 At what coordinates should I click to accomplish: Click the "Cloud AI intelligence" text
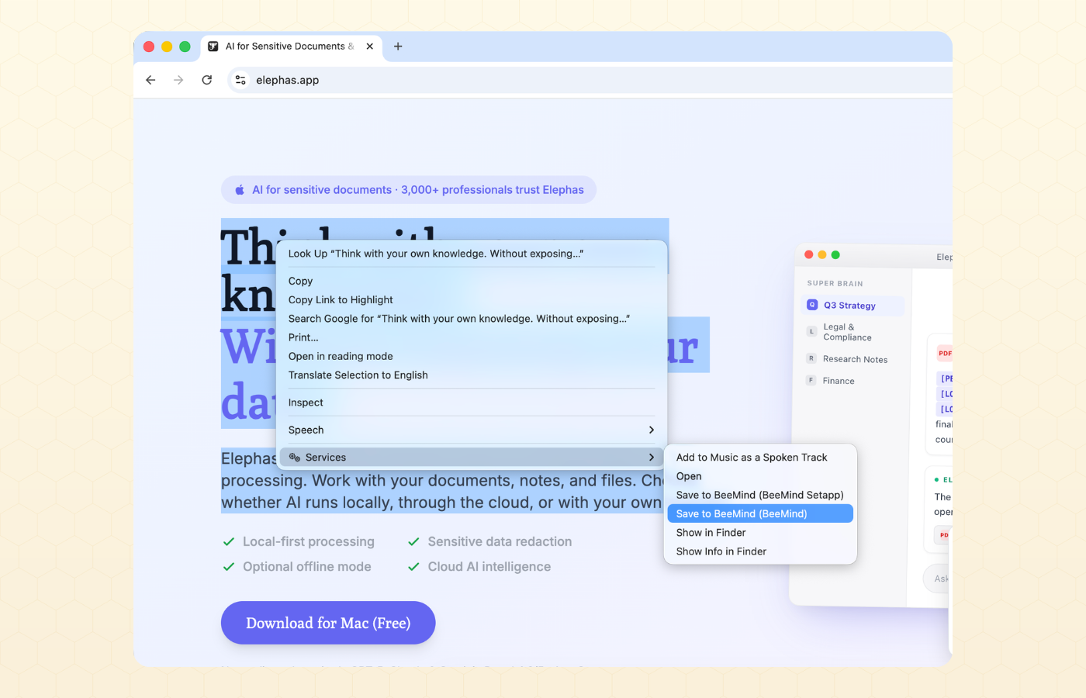[489, 567]
